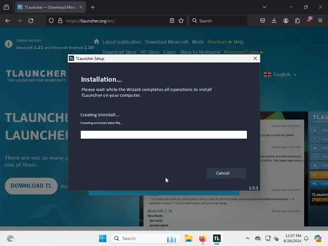Open a new browser tab

pyautogui.click(x=93, y=7)
